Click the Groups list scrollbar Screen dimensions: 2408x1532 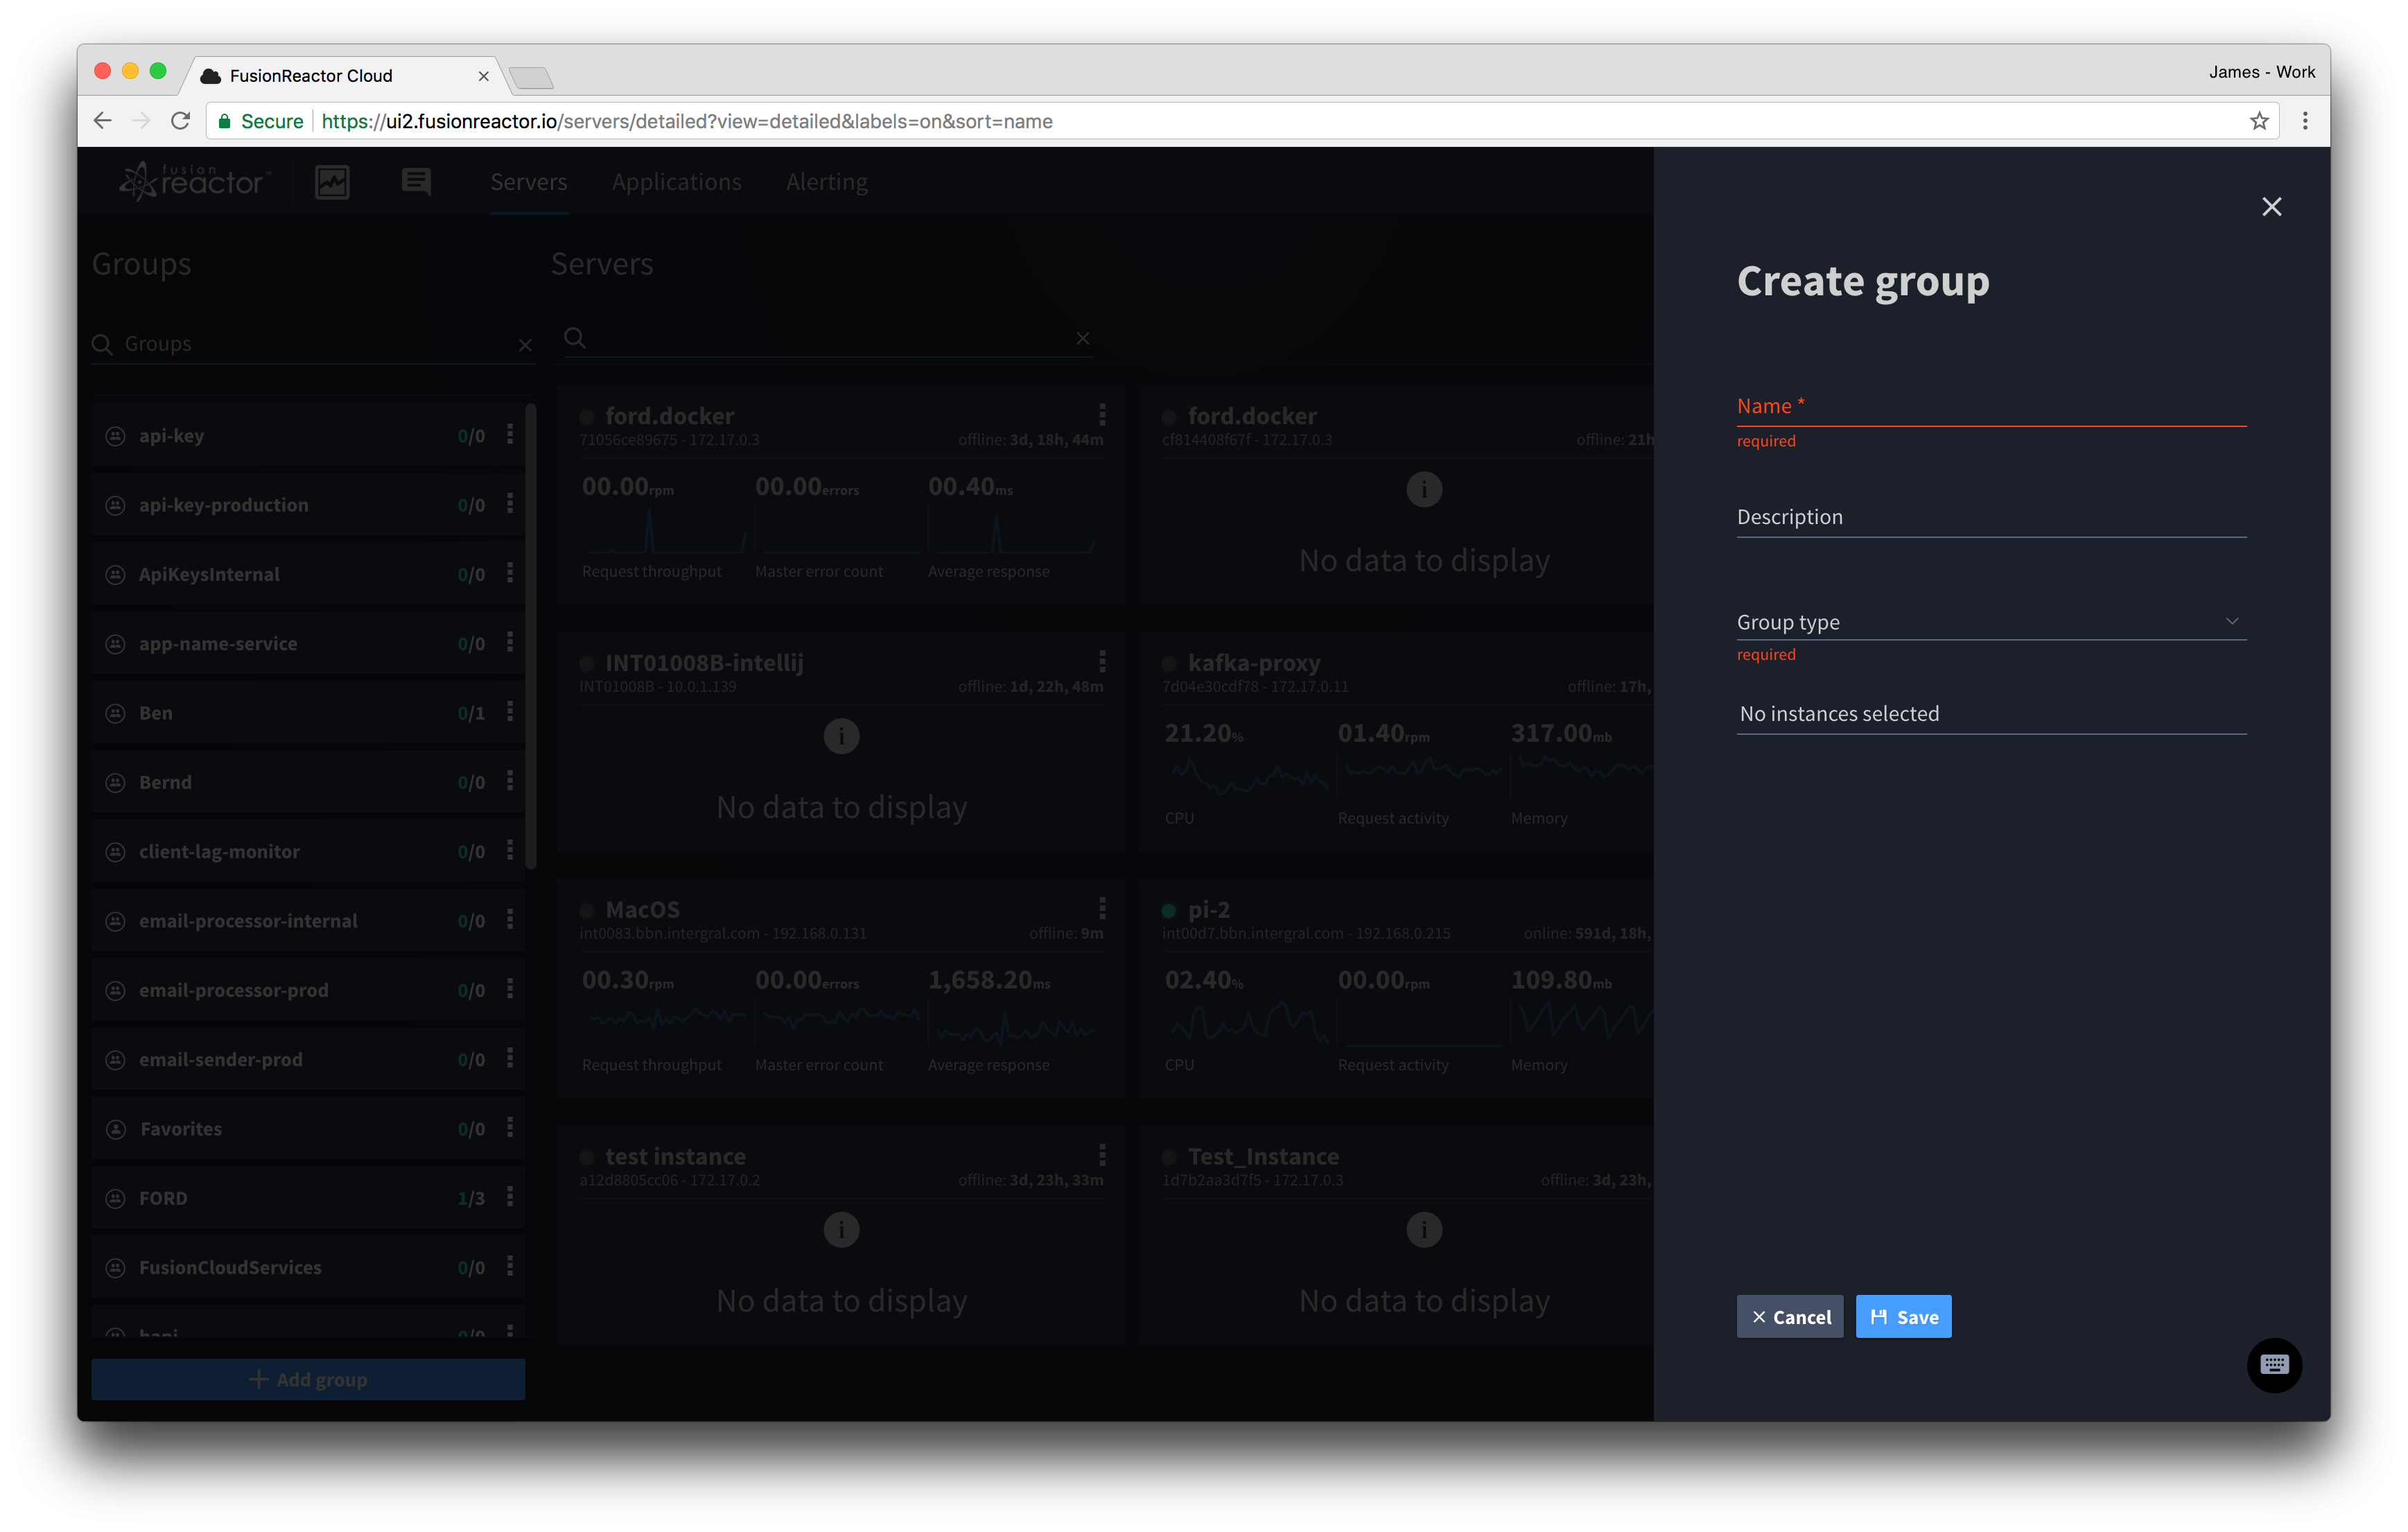click(x=531, y=636)
